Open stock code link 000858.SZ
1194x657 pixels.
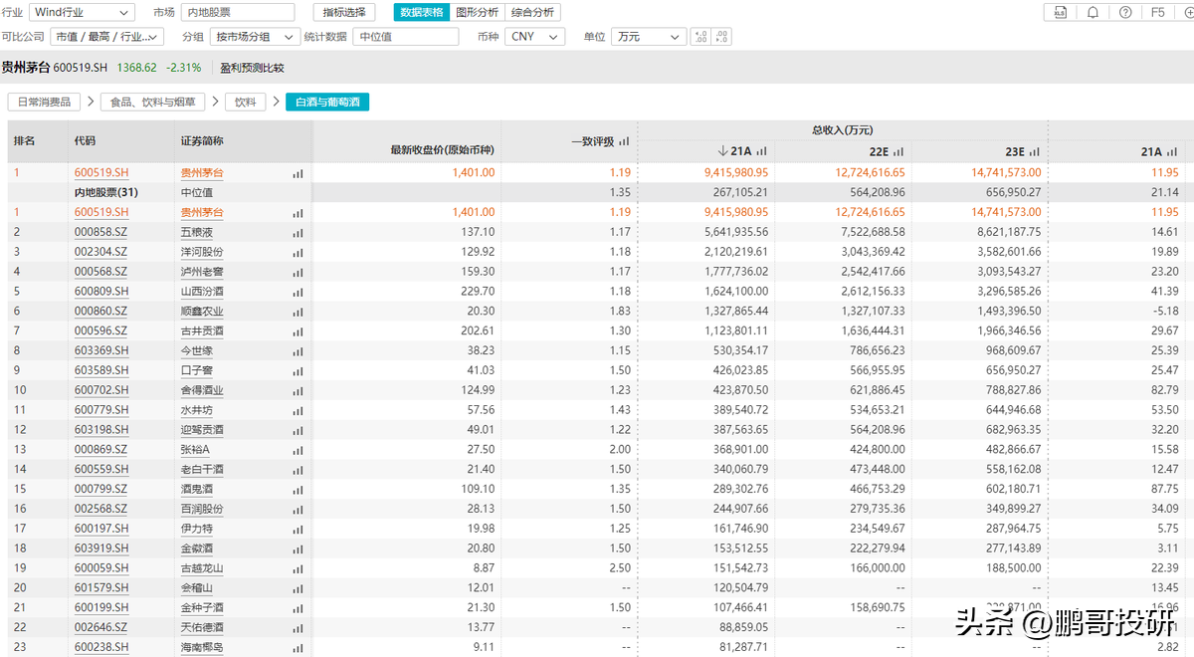click(x=100, y=232)
